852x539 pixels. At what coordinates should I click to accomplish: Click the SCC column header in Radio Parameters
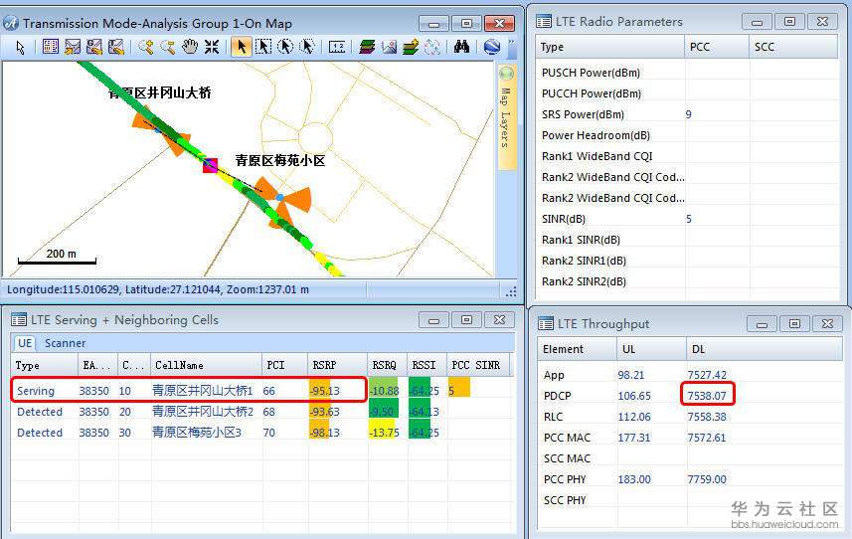tap(793, 47)
